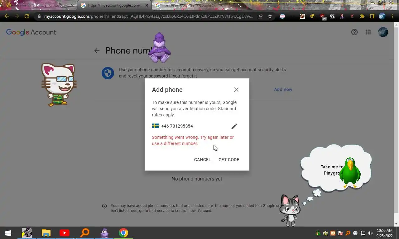
Task: Click the info circle icon near the footer note
Action: click(104, 206)
